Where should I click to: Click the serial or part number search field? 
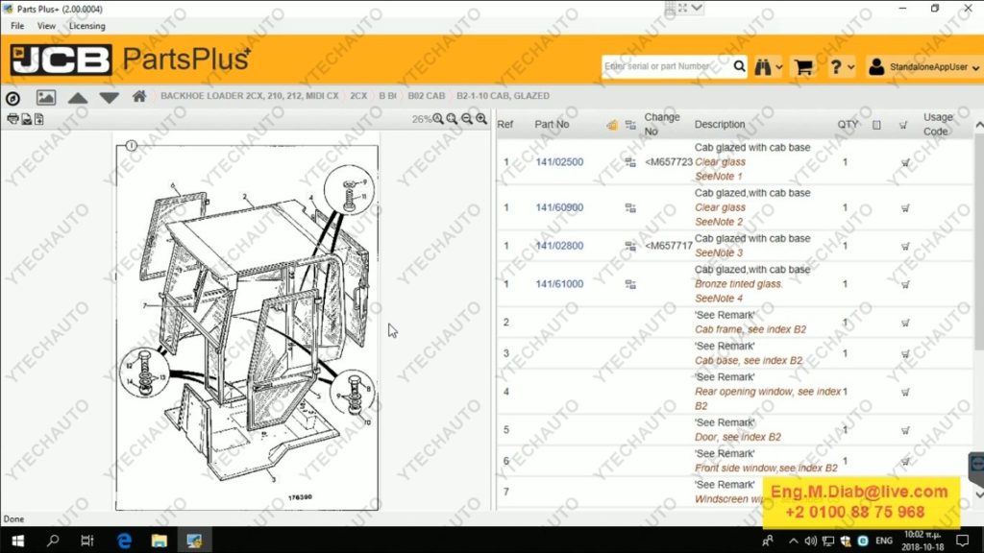666,66
